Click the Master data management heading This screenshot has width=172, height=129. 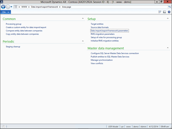106,48
